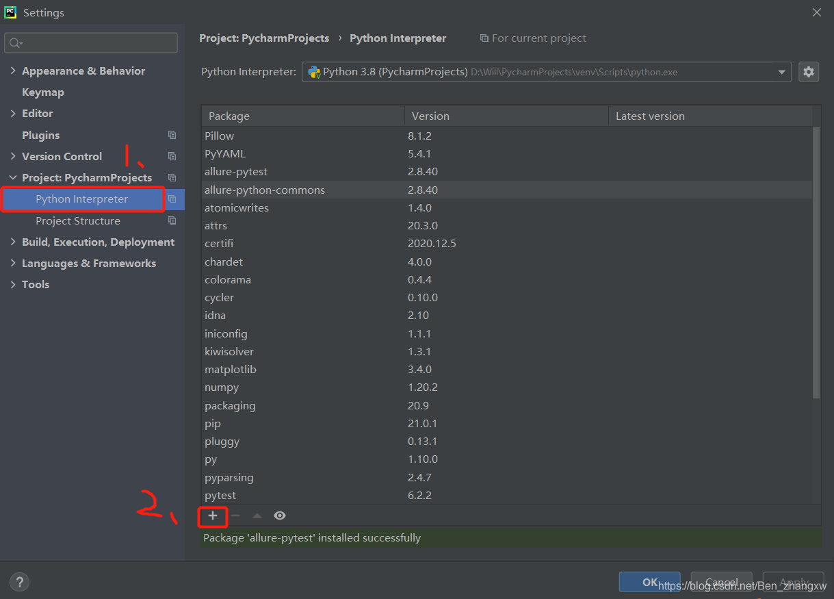Select the idna package row
Image resolution: width=834 pixels, height=599 pixels.
point(507,315)
